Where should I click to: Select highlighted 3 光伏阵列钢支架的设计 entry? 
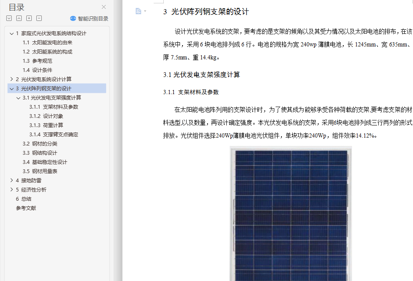pyautogui.click(x=57, y=88)
